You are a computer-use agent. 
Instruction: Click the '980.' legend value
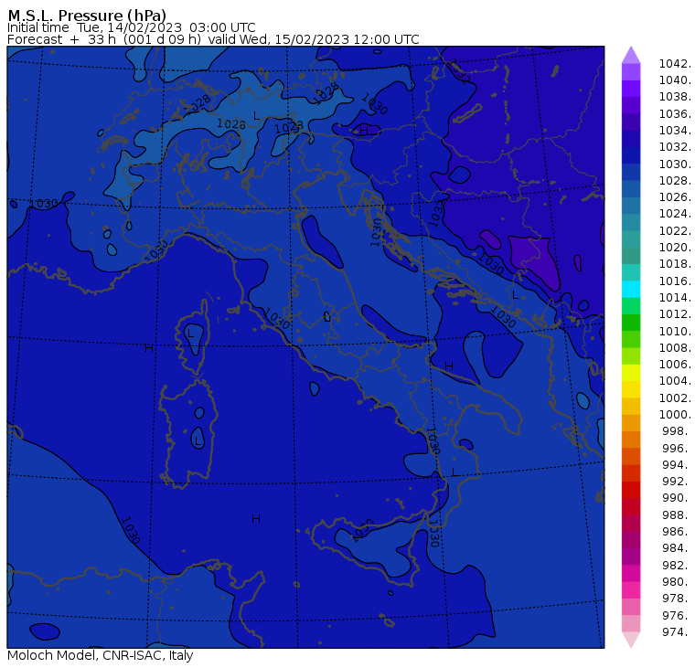click(x=677, y=582)
